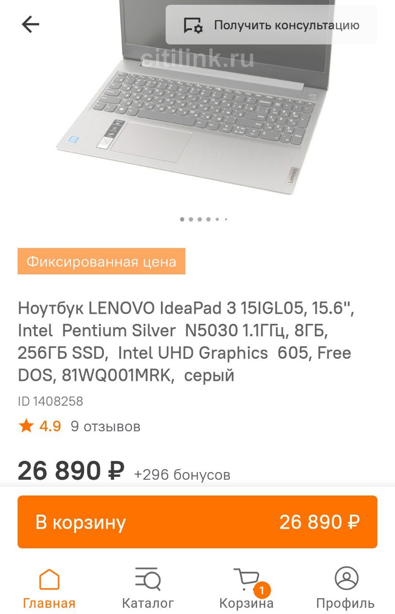The image size is (395, 614).
Task: Open the Каталог search-list icon
Action: pos(148,579)
